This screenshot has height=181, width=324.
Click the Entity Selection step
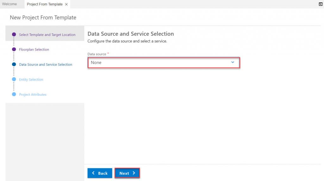pos(31,79)
